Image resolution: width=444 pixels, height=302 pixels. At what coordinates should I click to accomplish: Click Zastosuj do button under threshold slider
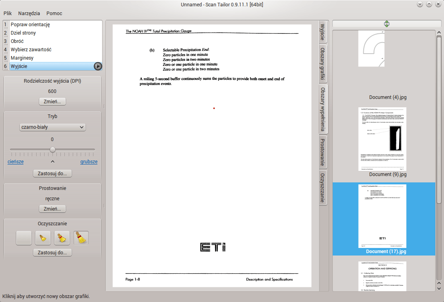(52, 174)
